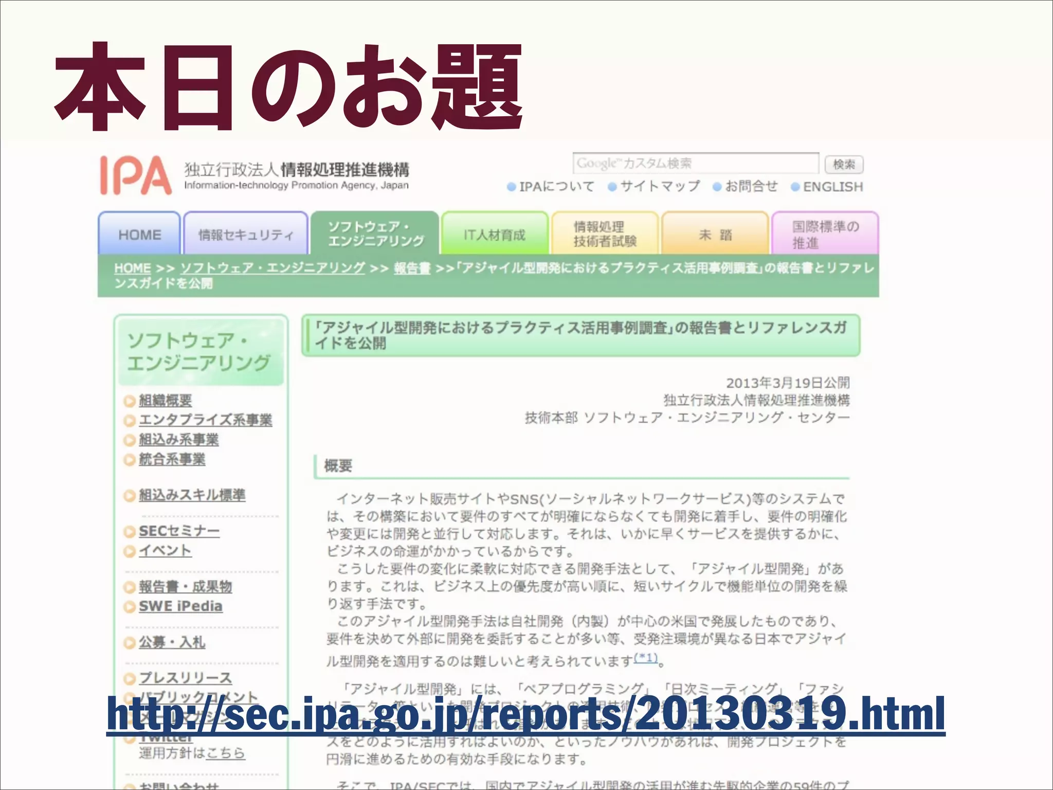Open the 組織概要 sidebar link
This screenshot has width=1053, height=790.
point(165,400)
